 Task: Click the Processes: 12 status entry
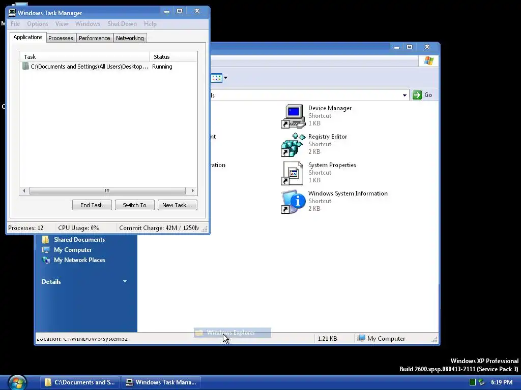point(26,228)
